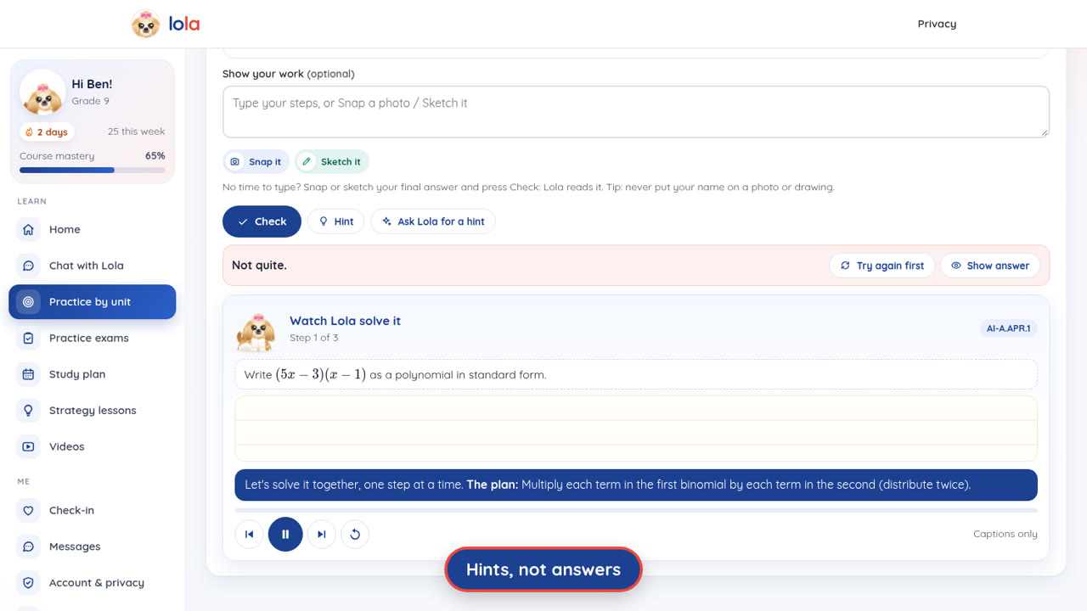Open Practice exams page

(93, 338)
